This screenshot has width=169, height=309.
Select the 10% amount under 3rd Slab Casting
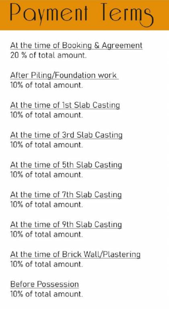click(47, 145)
